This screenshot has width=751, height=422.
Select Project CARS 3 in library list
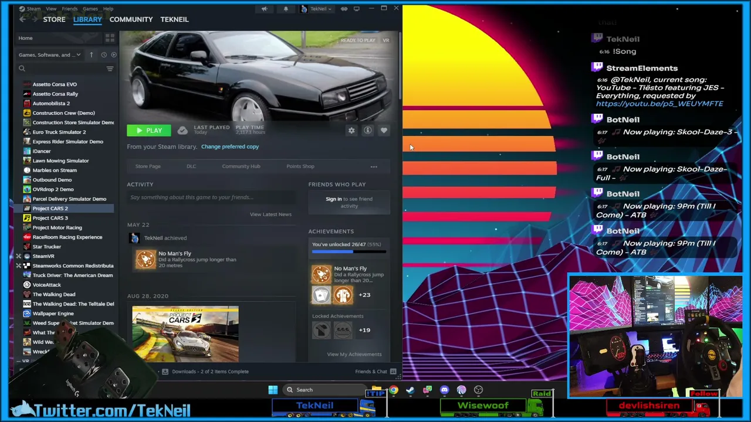click(50, 218)
